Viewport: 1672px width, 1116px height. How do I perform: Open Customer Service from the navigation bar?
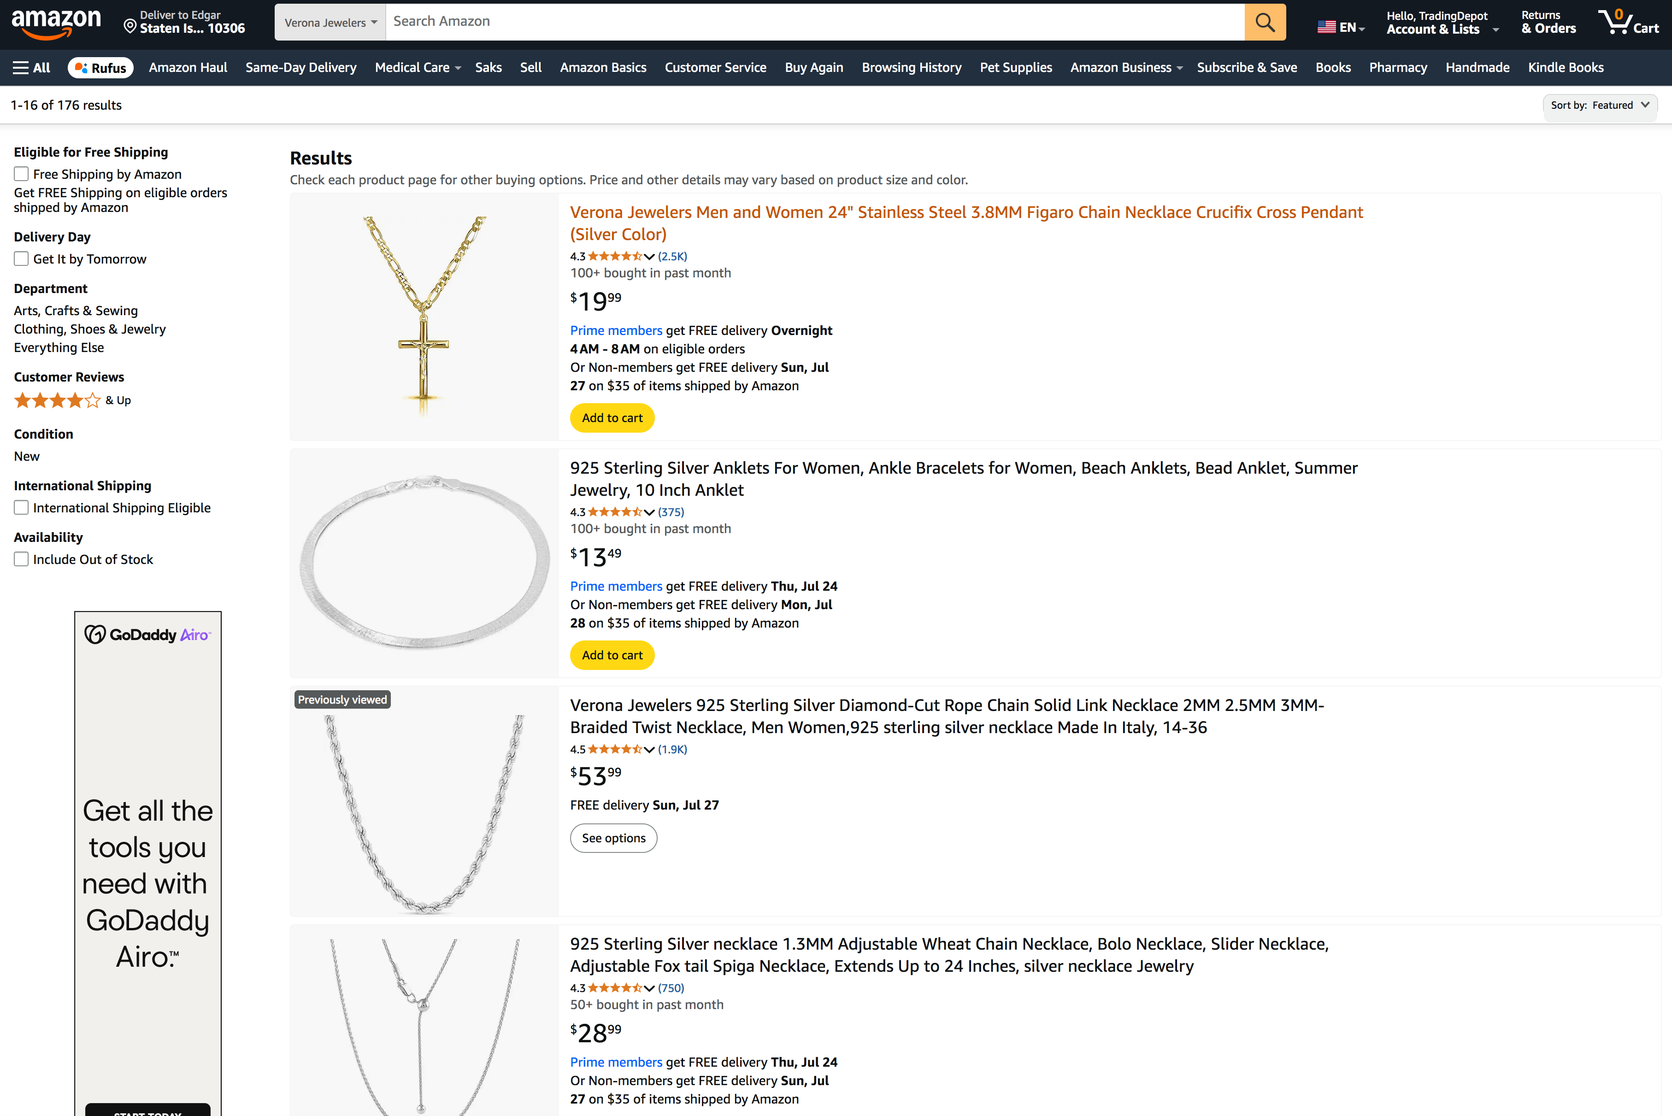tap(715, 67)
